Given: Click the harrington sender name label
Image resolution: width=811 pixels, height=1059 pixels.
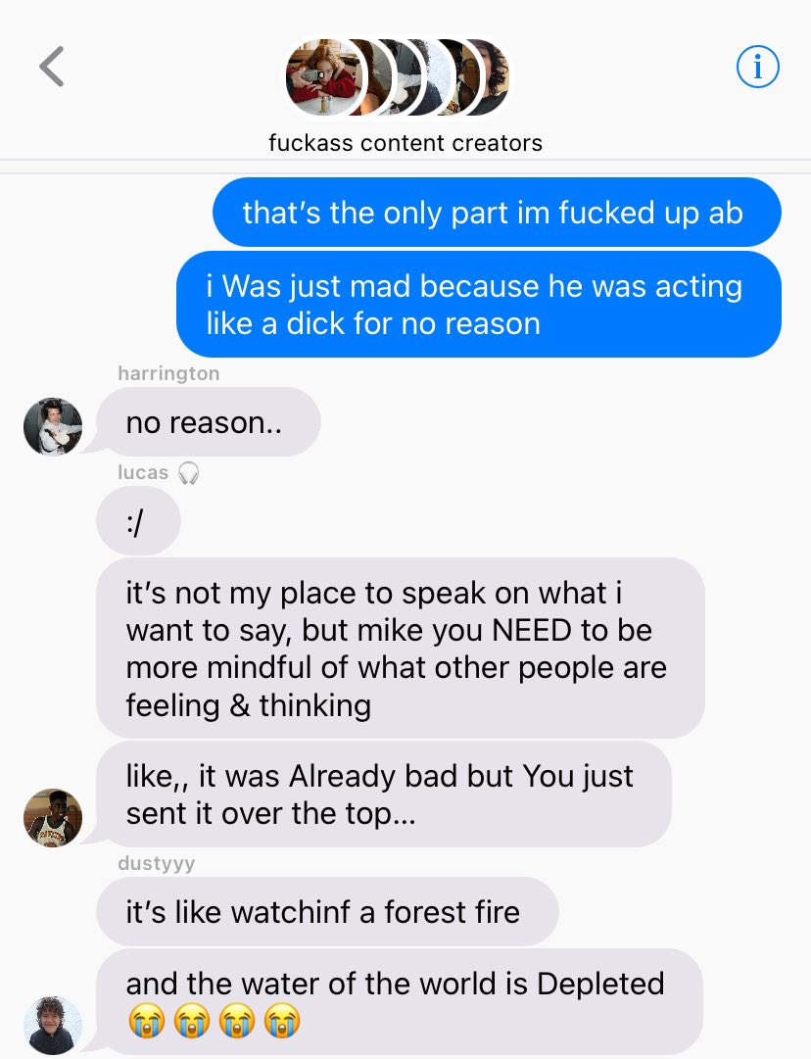Looking at the screenshot, I should coord(168,373).
